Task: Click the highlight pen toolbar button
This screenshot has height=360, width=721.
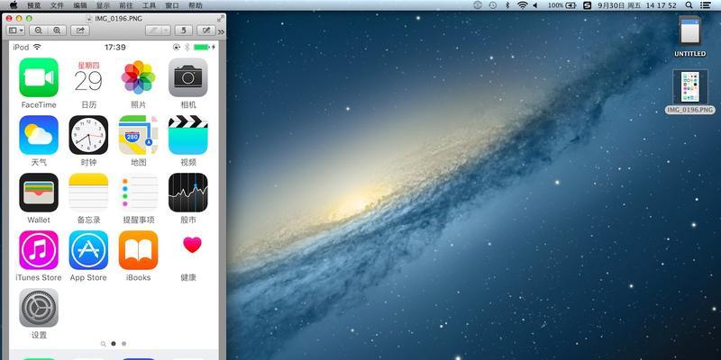Action: [153, 31]
